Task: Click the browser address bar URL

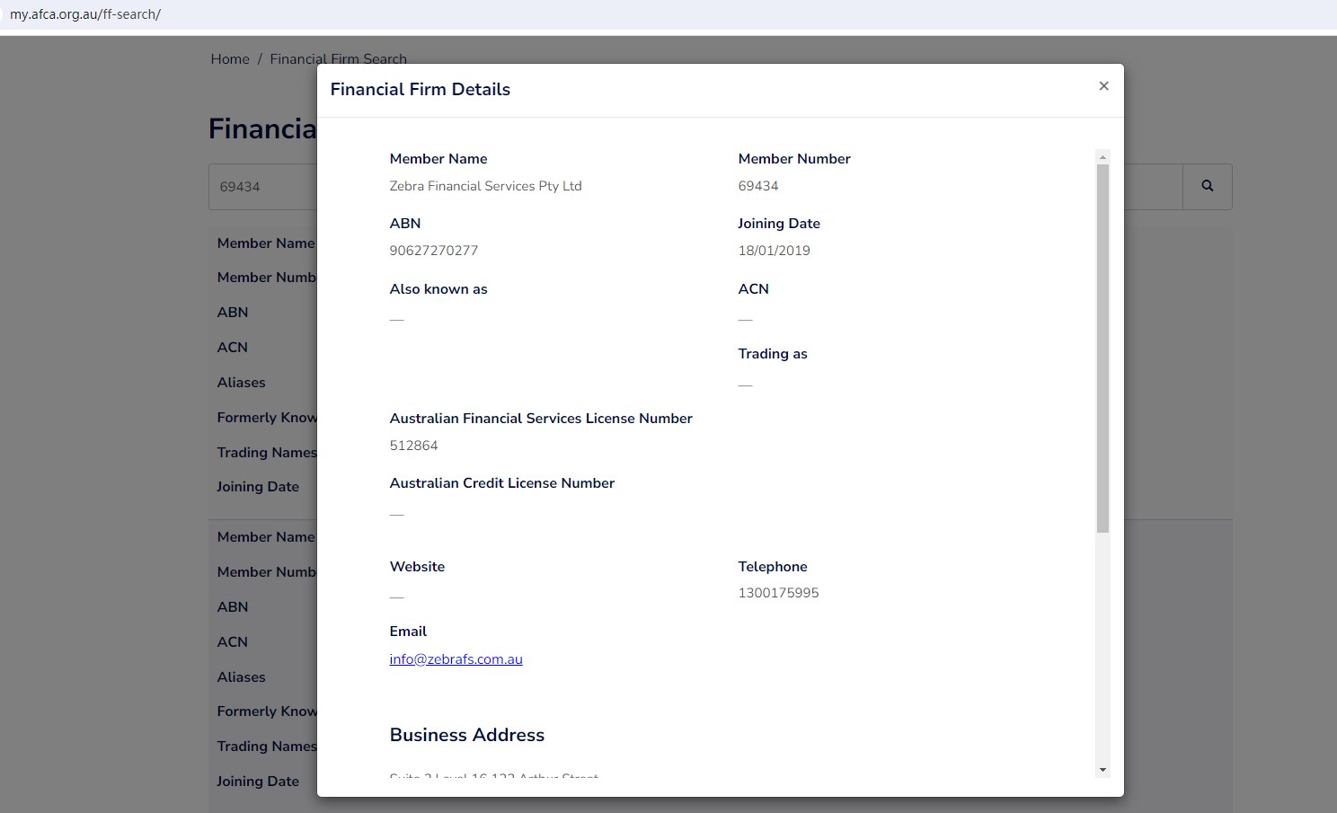Action: click(x=85, y=14)
